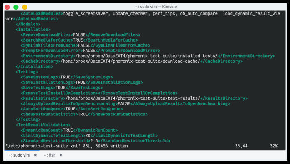Click the perf_tips module text

pyautogui.click(x=164, y=14)
